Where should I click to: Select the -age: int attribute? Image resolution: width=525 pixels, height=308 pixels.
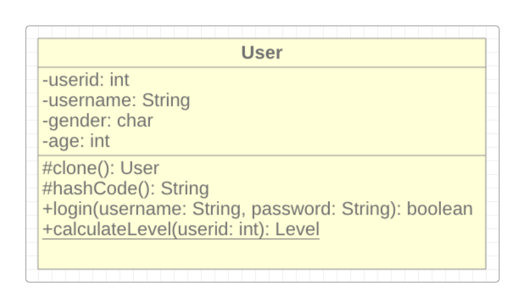(76, 141)
